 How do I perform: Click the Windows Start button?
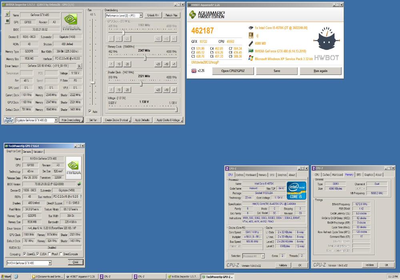pos(6,276)
